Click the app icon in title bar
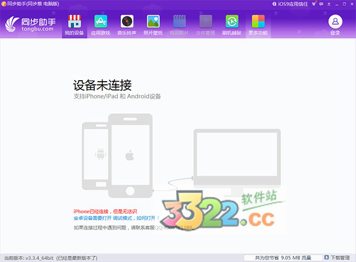The image size is (356, 262). pyautogui.click(x=4, y=4)
